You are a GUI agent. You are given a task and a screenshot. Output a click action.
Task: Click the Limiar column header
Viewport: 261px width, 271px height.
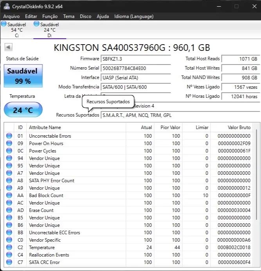196,127
